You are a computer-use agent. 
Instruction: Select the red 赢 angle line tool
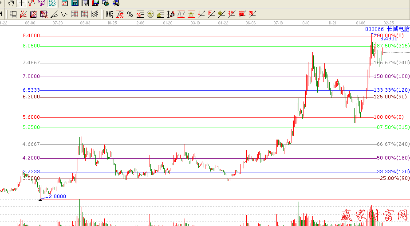[242, 14]
